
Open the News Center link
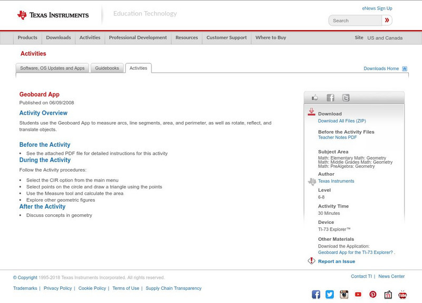(391, 276)
